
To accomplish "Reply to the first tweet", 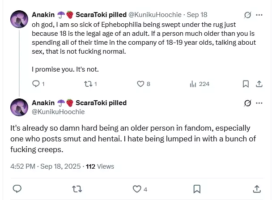I will coord(36,84).
